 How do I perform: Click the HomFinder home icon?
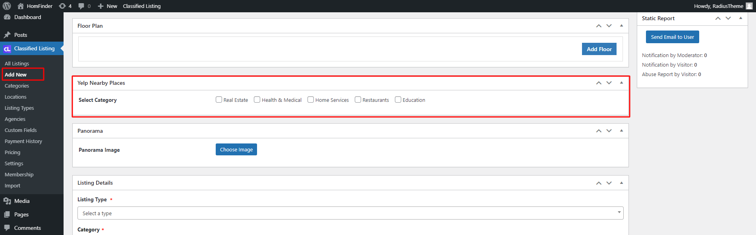coord(21,6)
